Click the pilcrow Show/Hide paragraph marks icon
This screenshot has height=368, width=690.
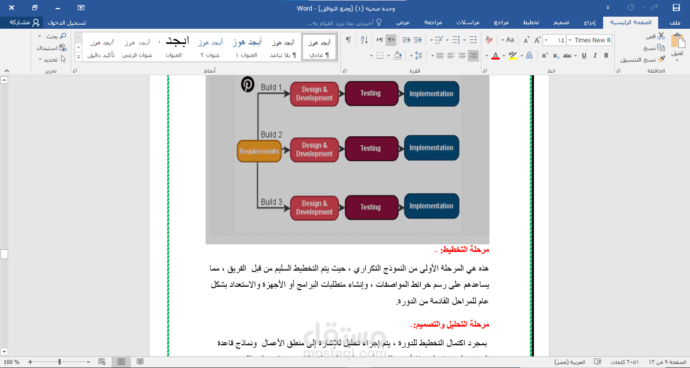pos(348,40)
